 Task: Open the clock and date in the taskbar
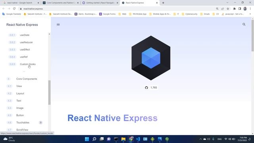pos(242,139)
